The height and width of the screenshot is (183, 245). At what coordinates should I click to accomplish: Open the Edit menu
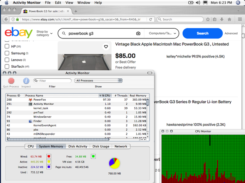(58, 3)
